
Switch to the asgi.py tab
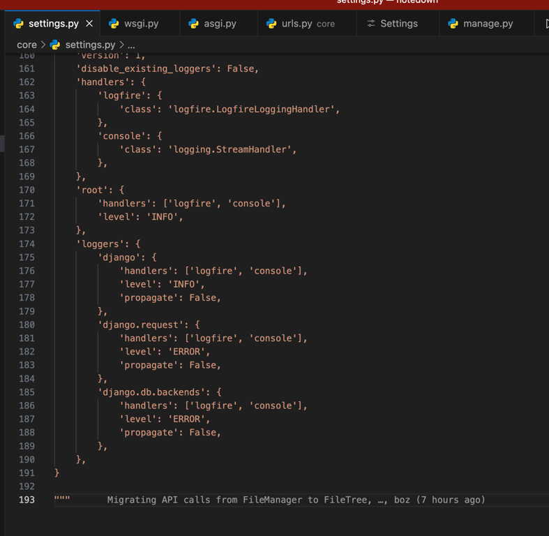219,24
